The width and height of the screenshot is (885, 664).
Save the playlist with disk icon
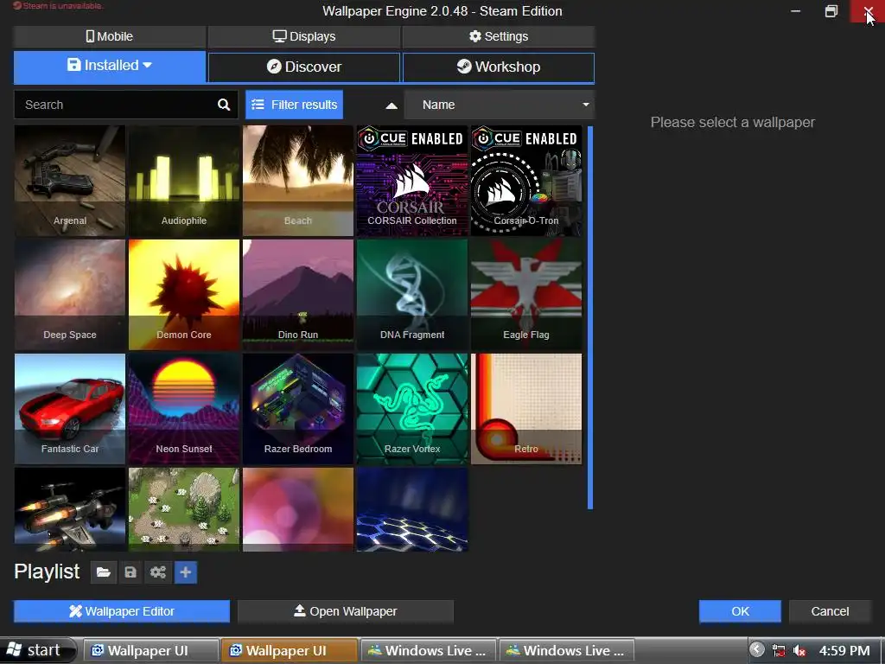point(131,572)
